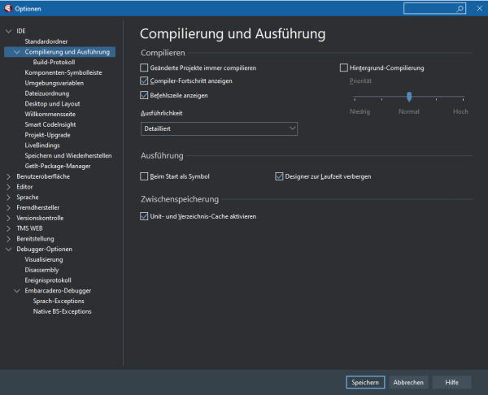488x395 pixels.
Task: Select the IDE tree label
Action: click(x=21, y=31)
